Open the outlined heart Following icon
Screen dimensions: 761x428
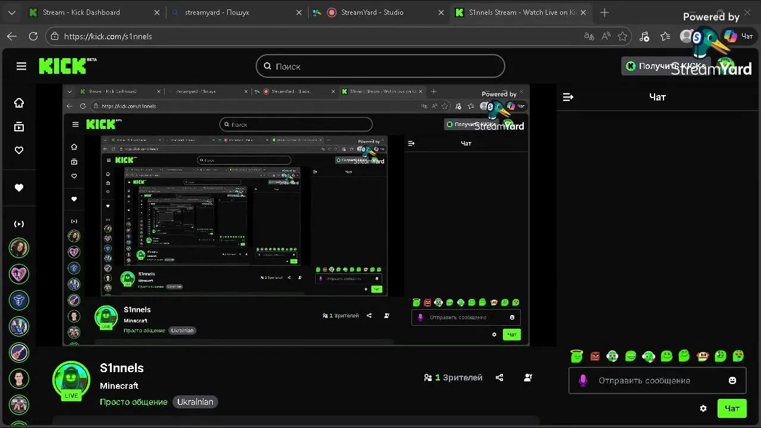pos(19,150)
